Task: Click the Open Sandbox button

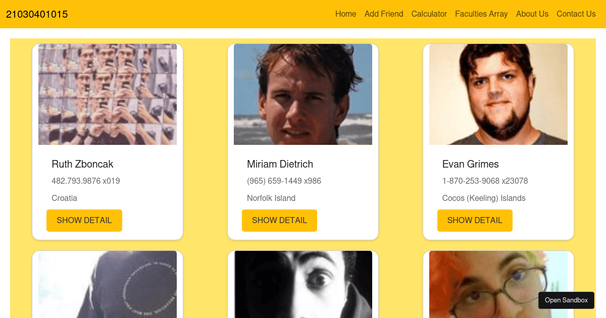Action: coord(566,300)
